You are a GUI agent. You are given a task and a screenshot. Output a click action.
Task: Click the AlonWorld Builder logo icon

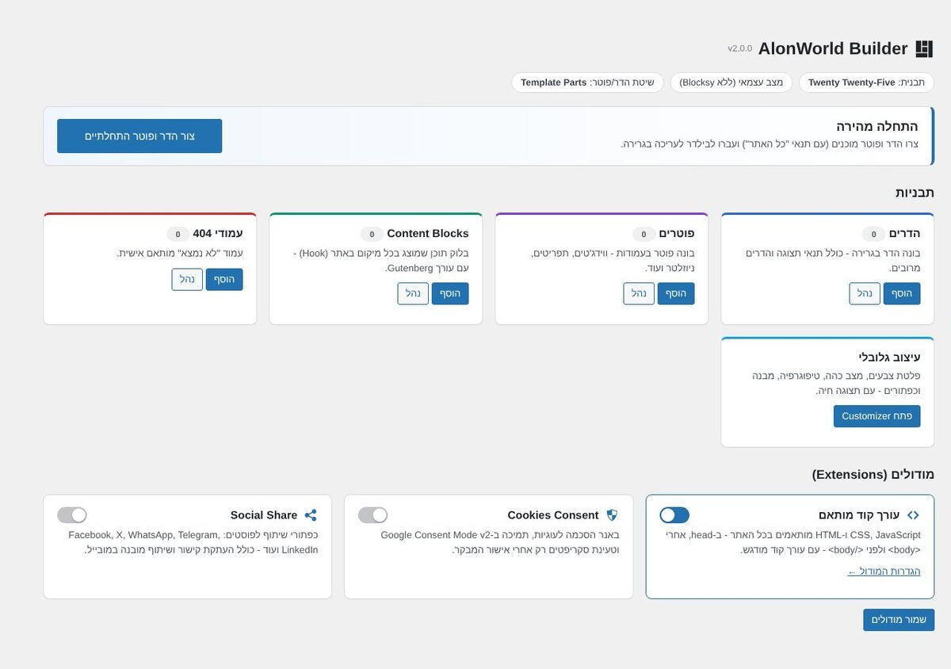[x=924, y=49]
